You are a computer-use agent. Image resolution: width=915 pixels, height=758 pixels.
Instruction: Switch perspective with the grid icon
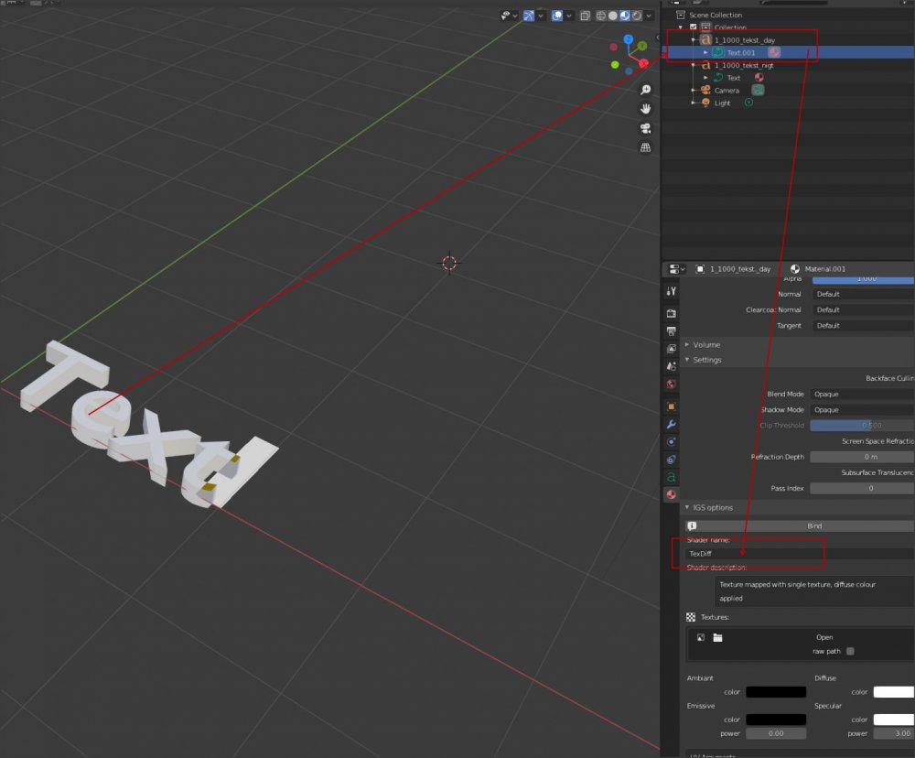tap(646, 147)
